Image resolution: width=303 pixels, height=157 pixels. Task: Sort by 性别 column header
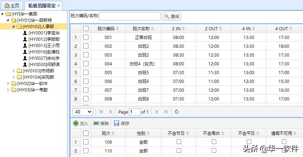tap(143, 133)
